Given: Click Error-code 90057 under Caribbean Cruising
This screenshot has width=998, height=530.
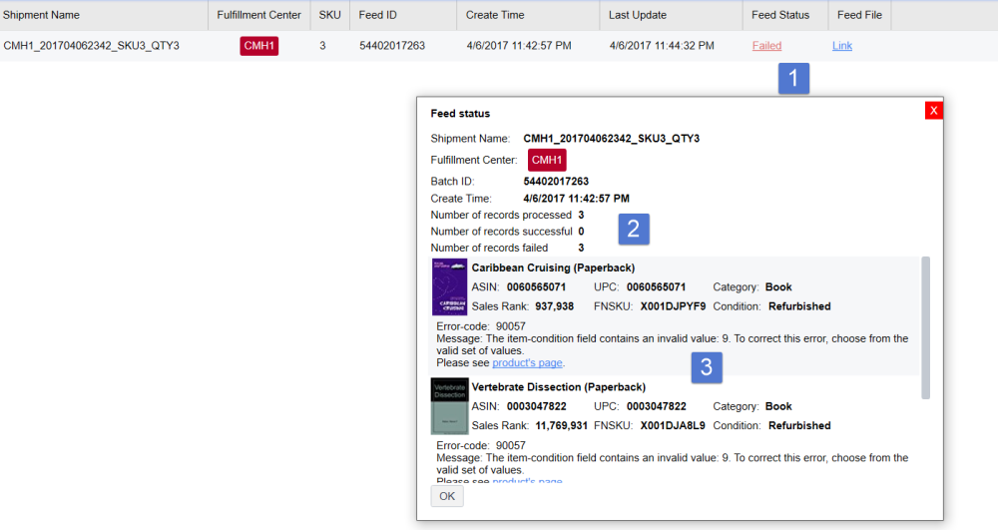Looking at the screenshot, I should click(481, 326).
